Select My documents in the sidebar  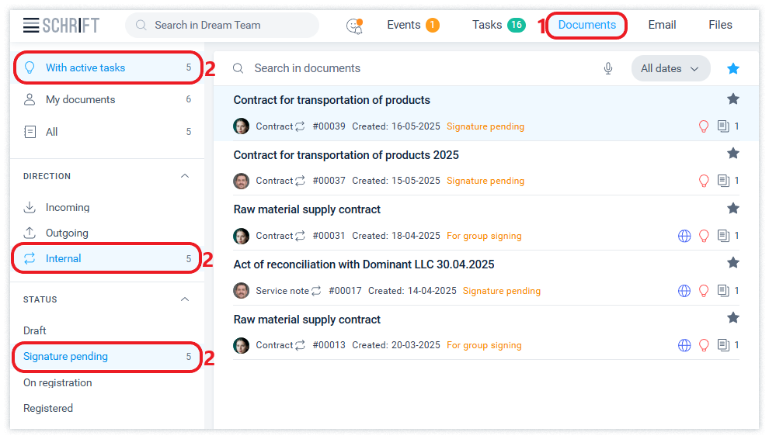(x=80, y=99)
